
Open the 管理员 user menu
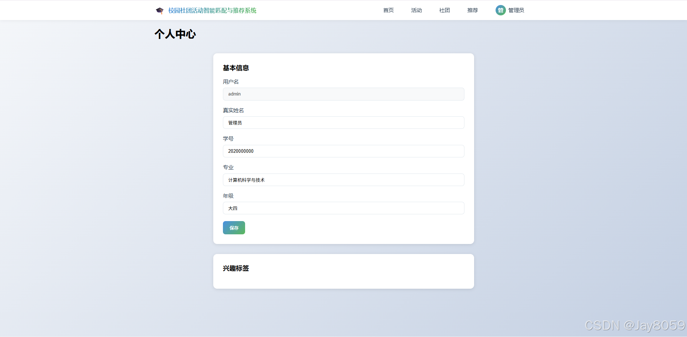516,10
